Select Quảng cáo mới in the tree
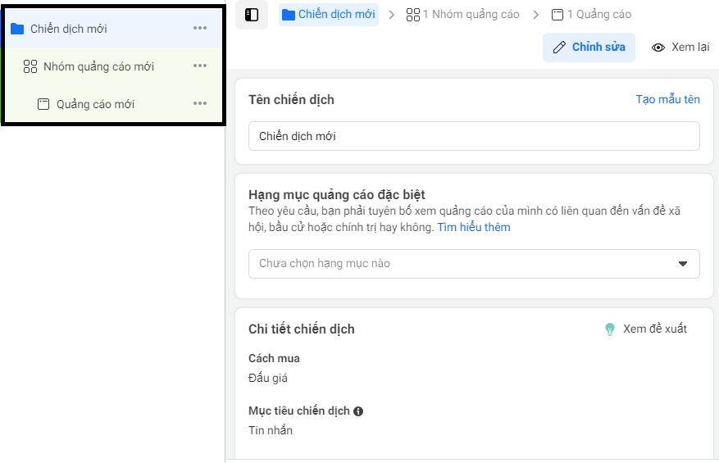The height and width of the screenshot is (463, 719). click(114, 103)
